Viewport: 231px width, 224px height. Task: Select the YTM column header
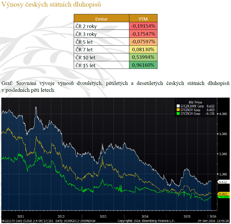click(143, 18)
